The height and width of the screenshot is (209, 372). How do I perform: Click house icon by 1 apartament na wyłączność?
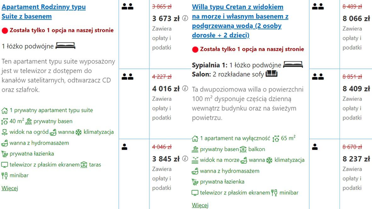195,138
